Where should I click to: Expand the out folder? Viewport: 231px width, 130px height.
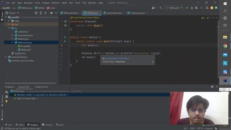tap(9, 24)
